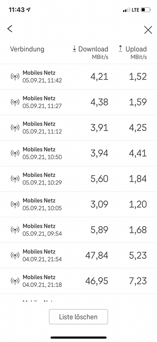157x342 pixels.
Task: Click the Download MBit/s column header
Action: (90, 53)
